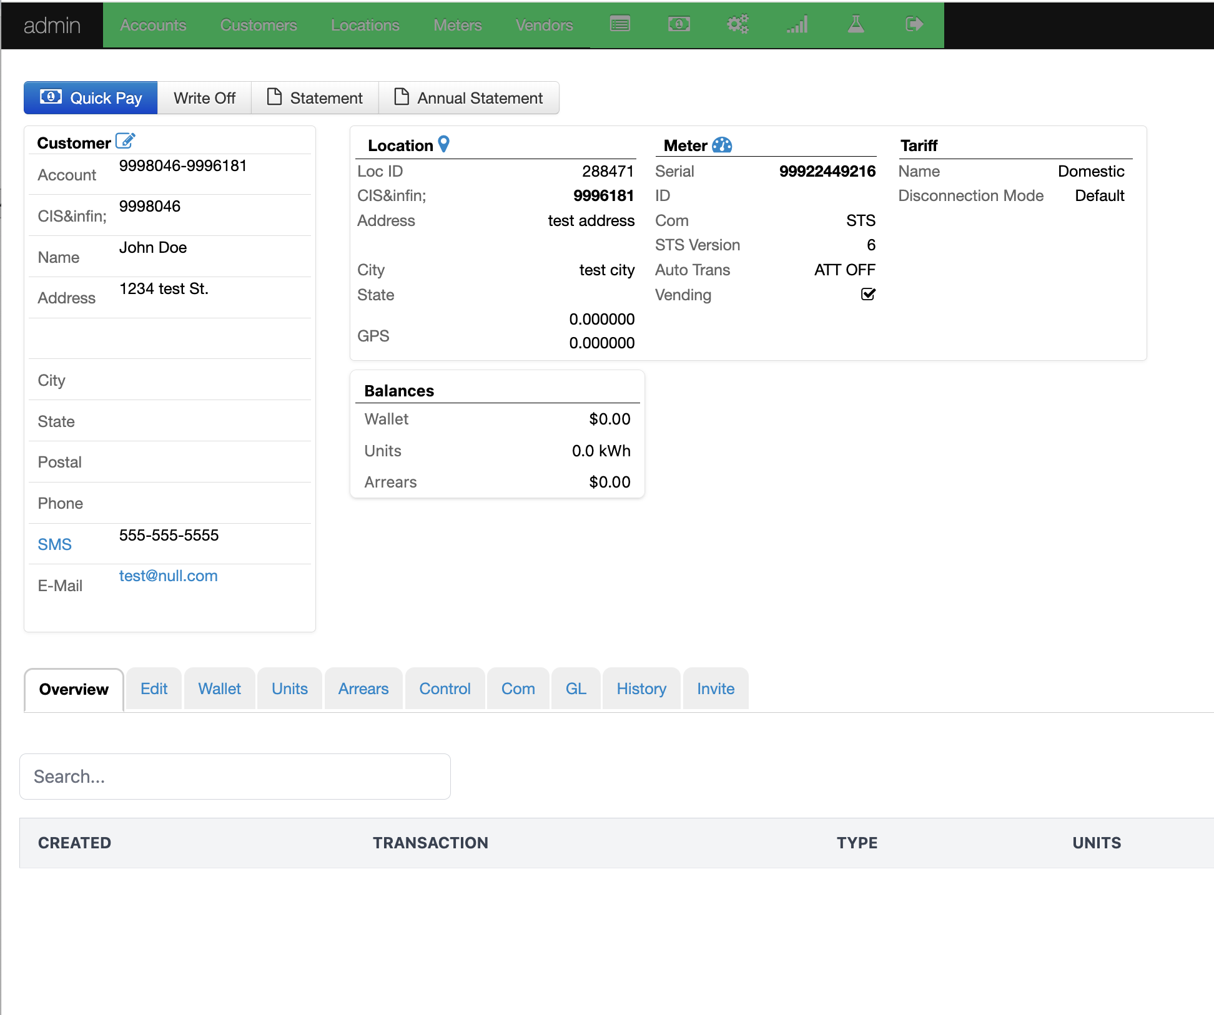Click the Customer edit pencil icon

click(125, 141)
